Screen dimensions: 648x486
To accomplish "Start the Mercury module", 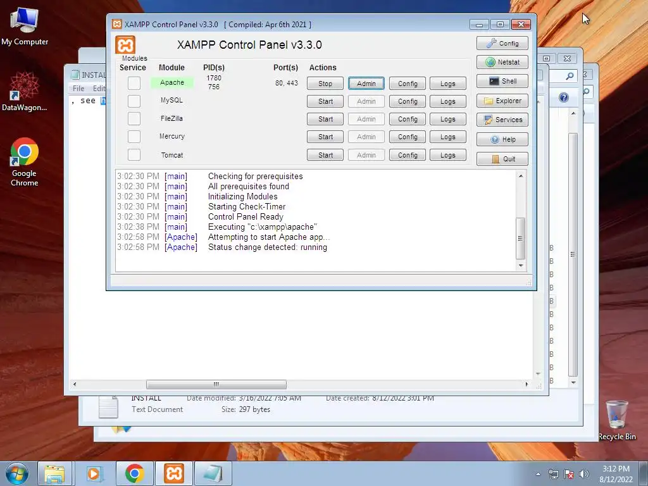I will tap(325, 137).
